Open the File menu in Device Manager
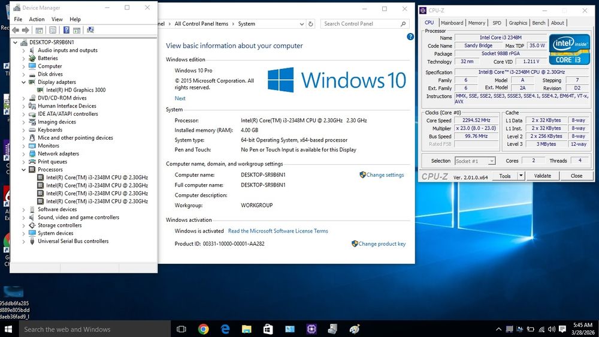 click(18, 19)
